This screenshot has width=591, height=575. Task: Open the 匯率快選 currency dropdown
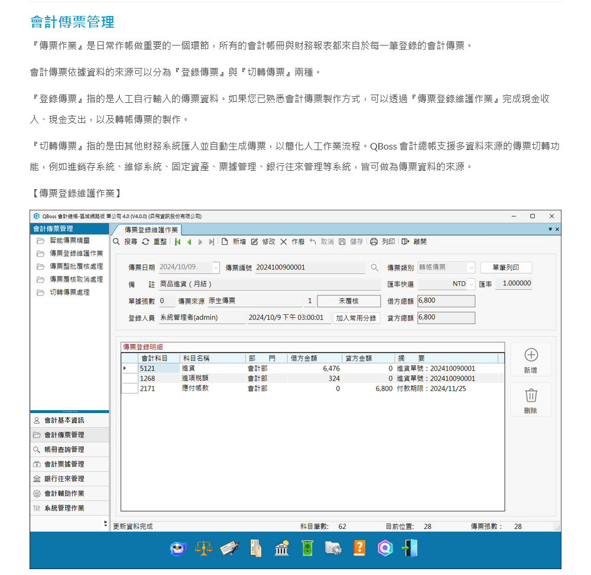point(471,284)
